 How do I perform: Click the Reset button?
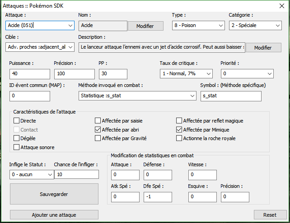tap(270, 215)
